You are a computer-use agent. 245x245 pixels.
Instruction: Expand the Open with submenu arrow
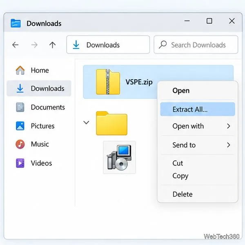228,126
